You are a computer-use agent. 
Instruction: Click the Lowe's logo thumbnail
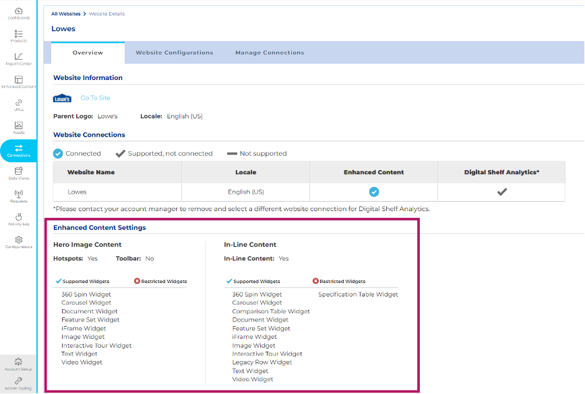(x=62, y=98)
